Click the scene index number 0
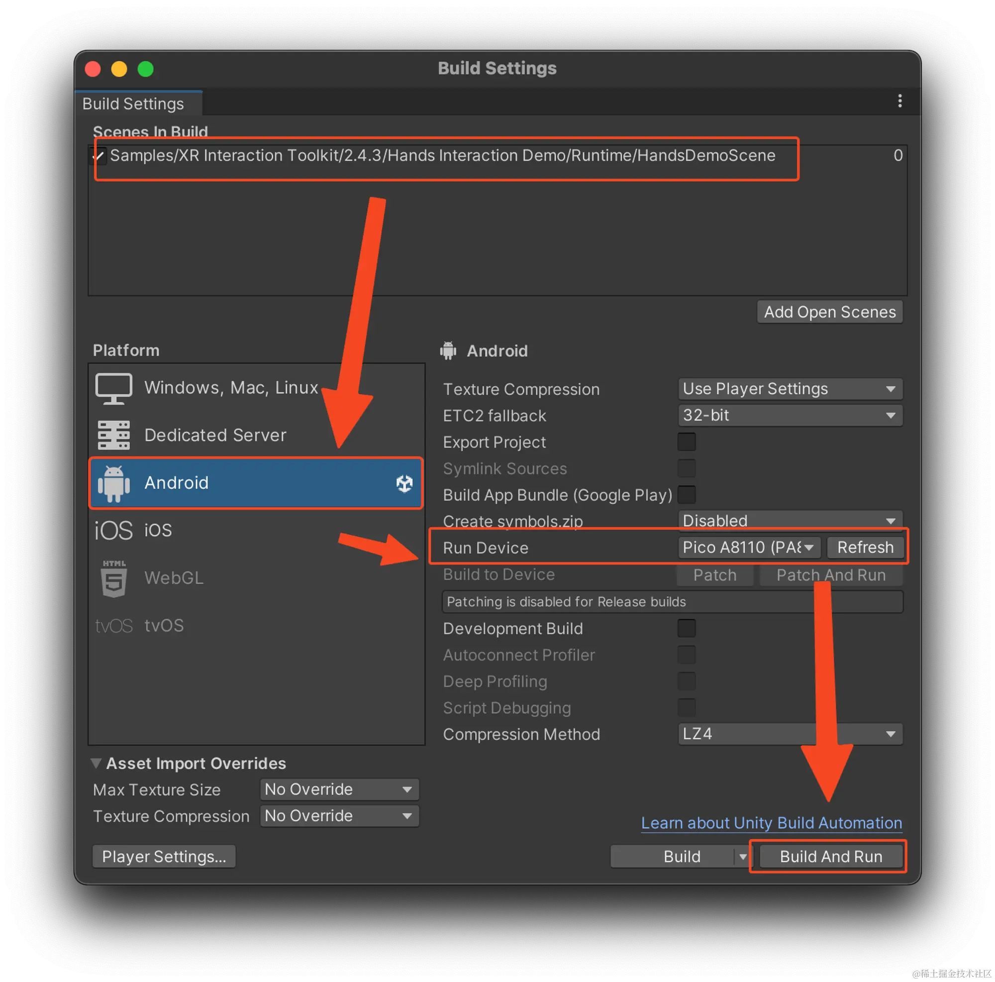Image resolution: width=995 pixels, height=982 pixels. coord(897,155)
